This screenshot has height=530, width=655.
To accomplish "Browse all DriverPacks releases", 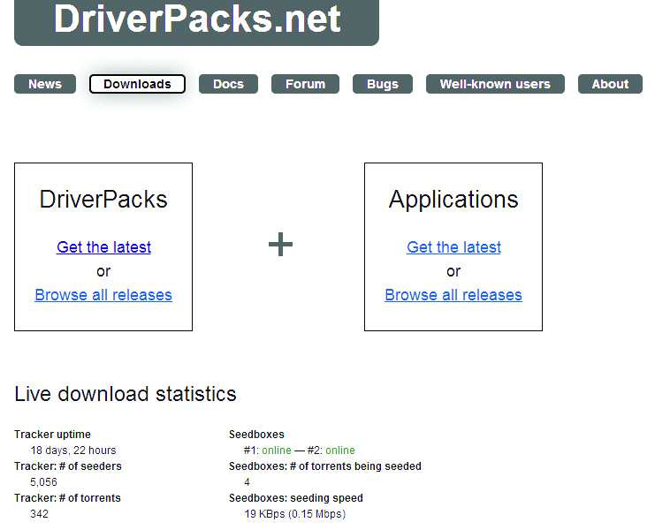I will point(103,295).
